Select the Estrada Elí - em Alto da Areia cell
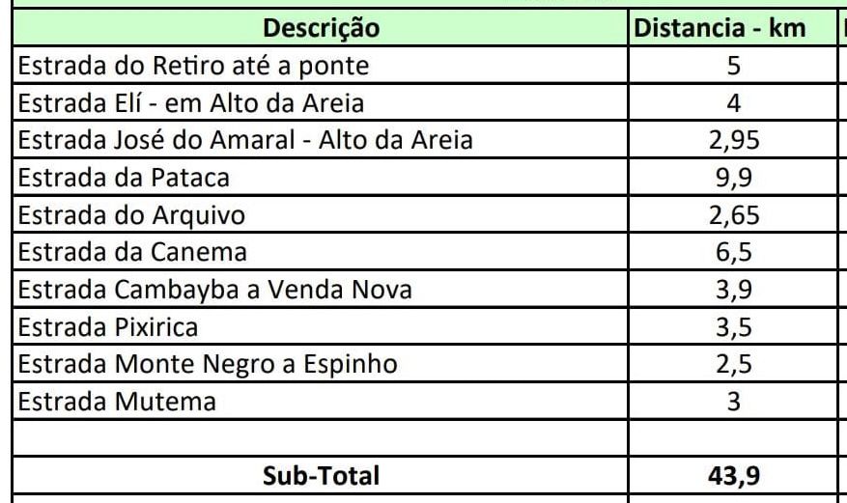 pos(321,102)
